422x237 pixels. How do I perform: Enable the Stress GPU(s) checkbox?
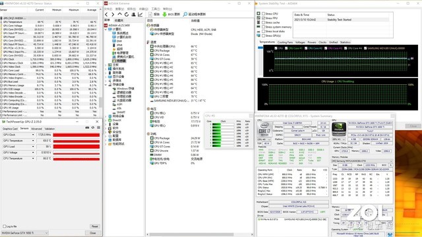[x=264, y=36]
